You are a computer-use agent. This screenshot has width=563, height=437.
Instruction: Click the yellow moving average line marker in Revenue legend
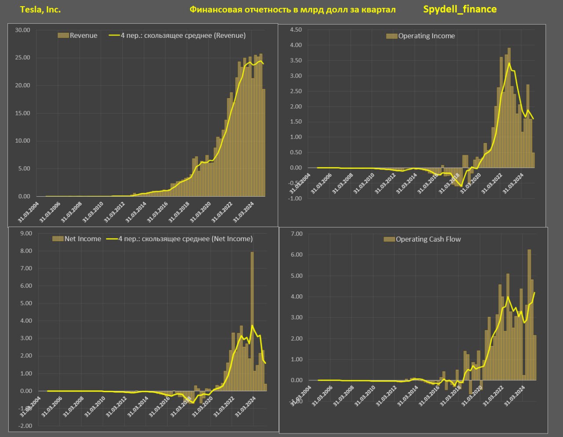tap(114, 36)
